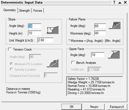The image size is (129, 110).
Task: Click the upper face angle diagram
Action: pyautogui.click(x=114, y=55)
